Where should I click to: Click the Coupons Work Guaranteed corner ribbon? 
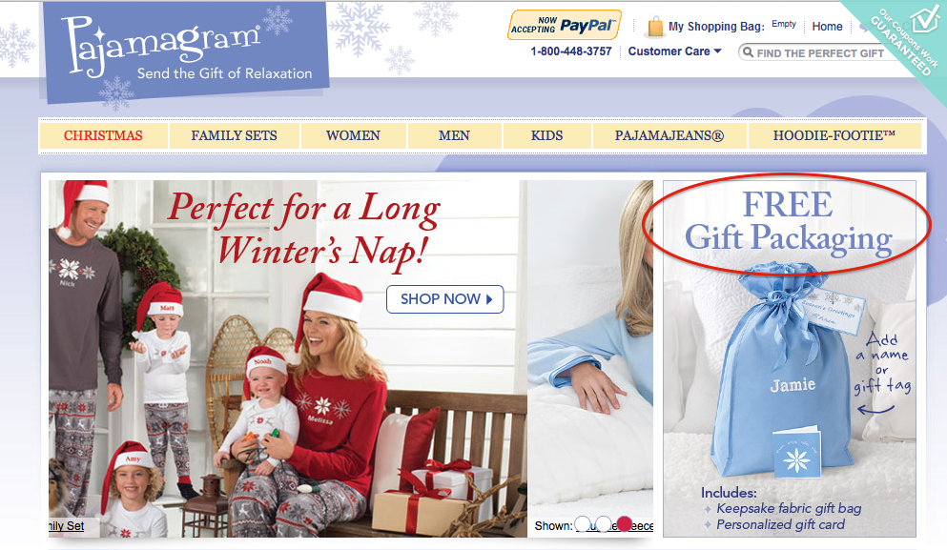click(x=906, y=36)
